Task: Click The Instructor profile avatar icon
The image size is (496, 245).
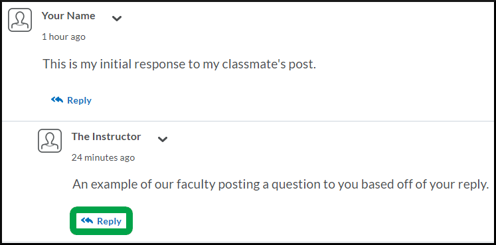Action: pyautogui.click(x=50, y=141)
